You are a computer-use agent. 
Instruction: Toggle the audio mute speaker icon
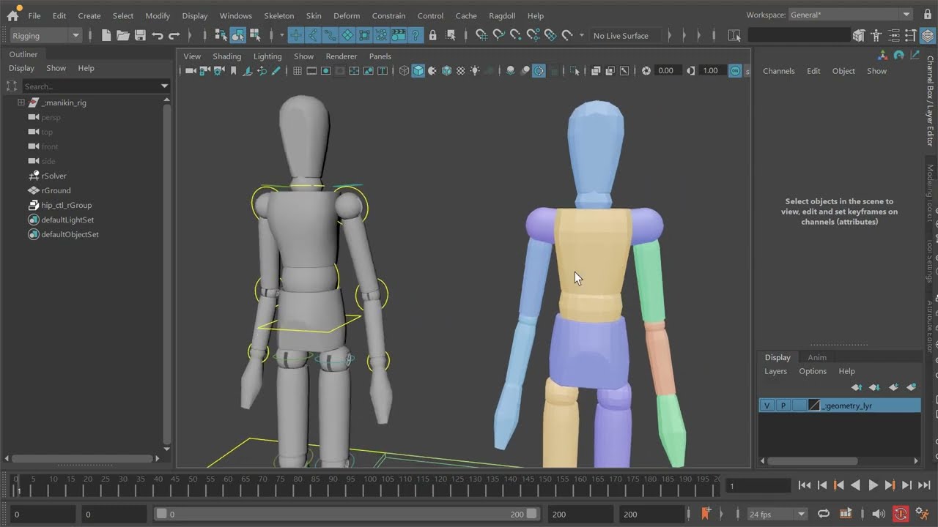pos(879,514)
